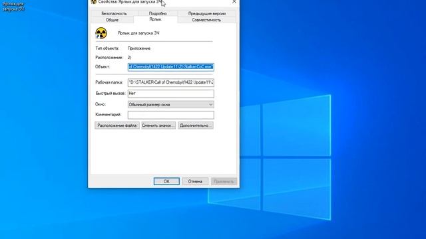Screen dimensions: 426x239
Task: Click the title bar icon of dialog
Action: click(94, 1)
